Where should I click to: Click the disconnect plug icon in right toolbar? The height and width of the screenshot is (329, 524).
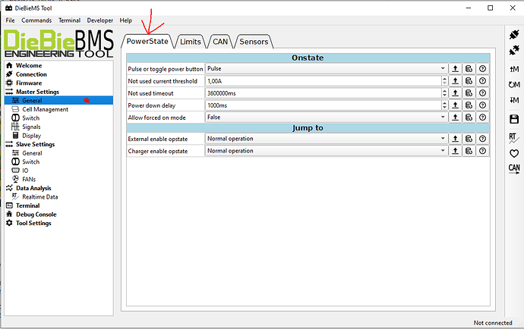514,51
